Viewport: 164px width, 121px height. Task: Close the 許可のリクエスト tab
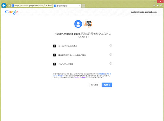80,6
